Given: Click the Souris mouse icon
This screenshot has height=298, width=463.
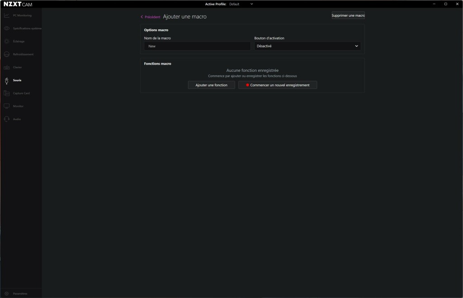Looking at the screenshot, I should click(6, 80).
